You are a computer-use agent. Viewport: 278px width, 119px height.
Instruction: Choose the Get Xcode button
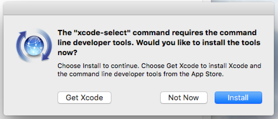pos(84,98)
